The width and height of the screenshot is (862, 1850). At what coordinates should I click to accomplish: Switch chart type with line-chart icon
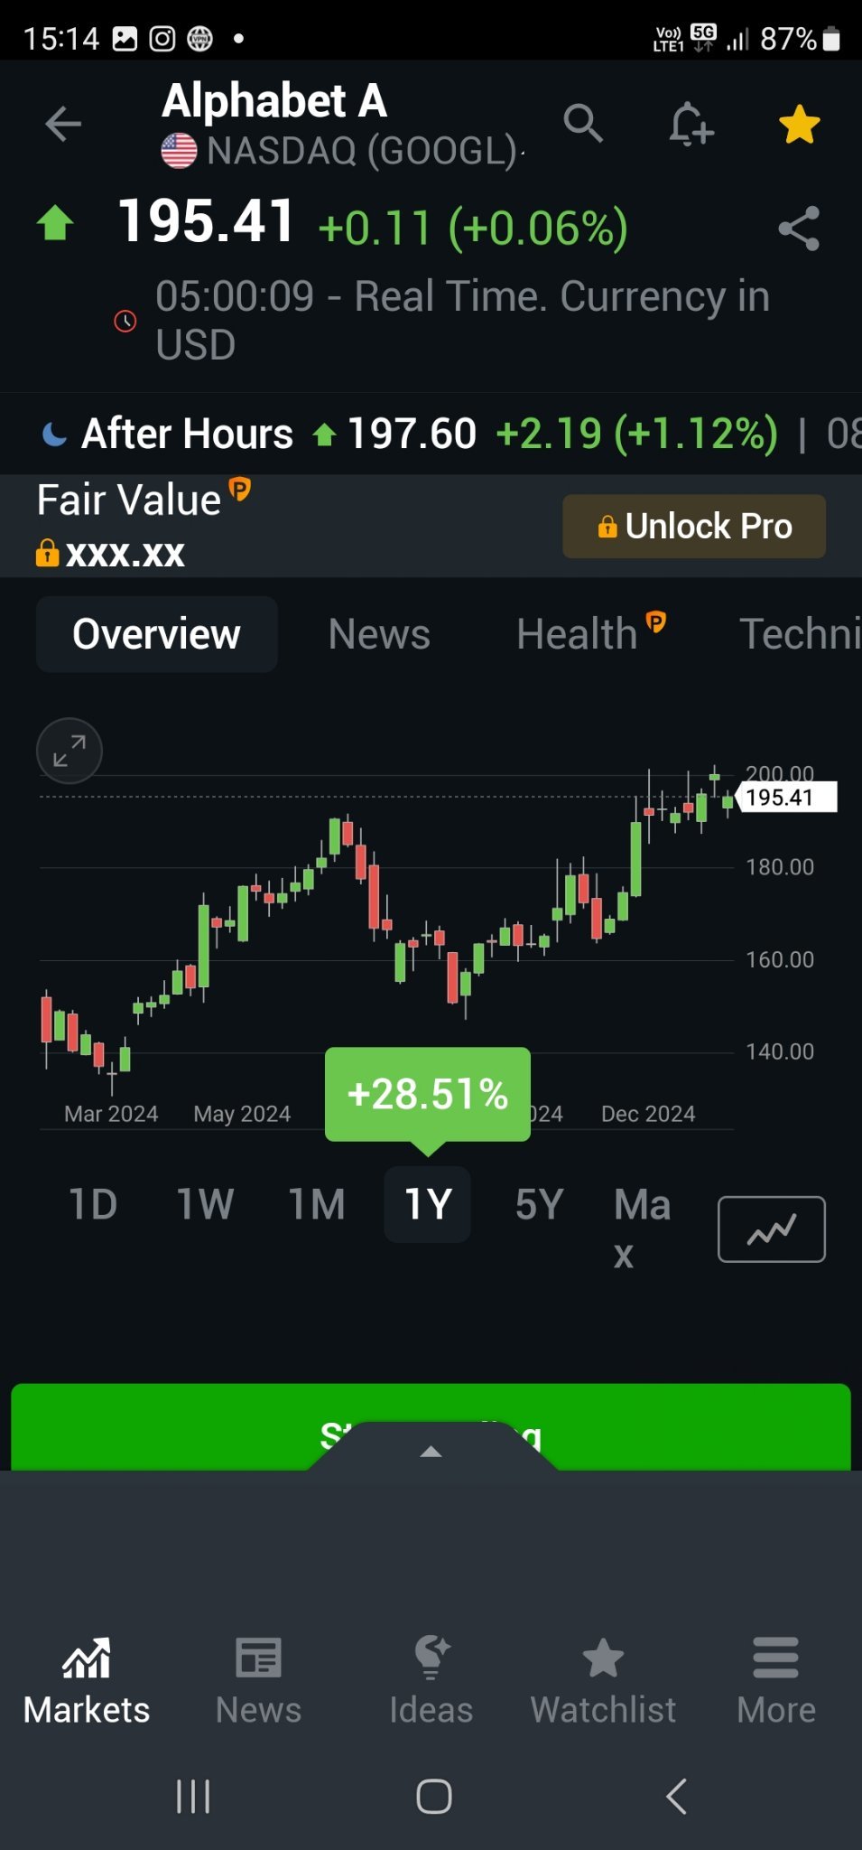click(x=772, y=1229)
